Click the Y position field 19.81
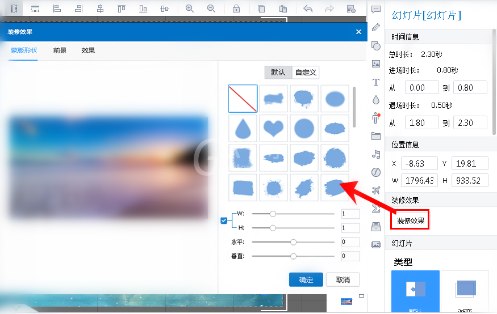497x314 pixels. click(x=470, y=163)
